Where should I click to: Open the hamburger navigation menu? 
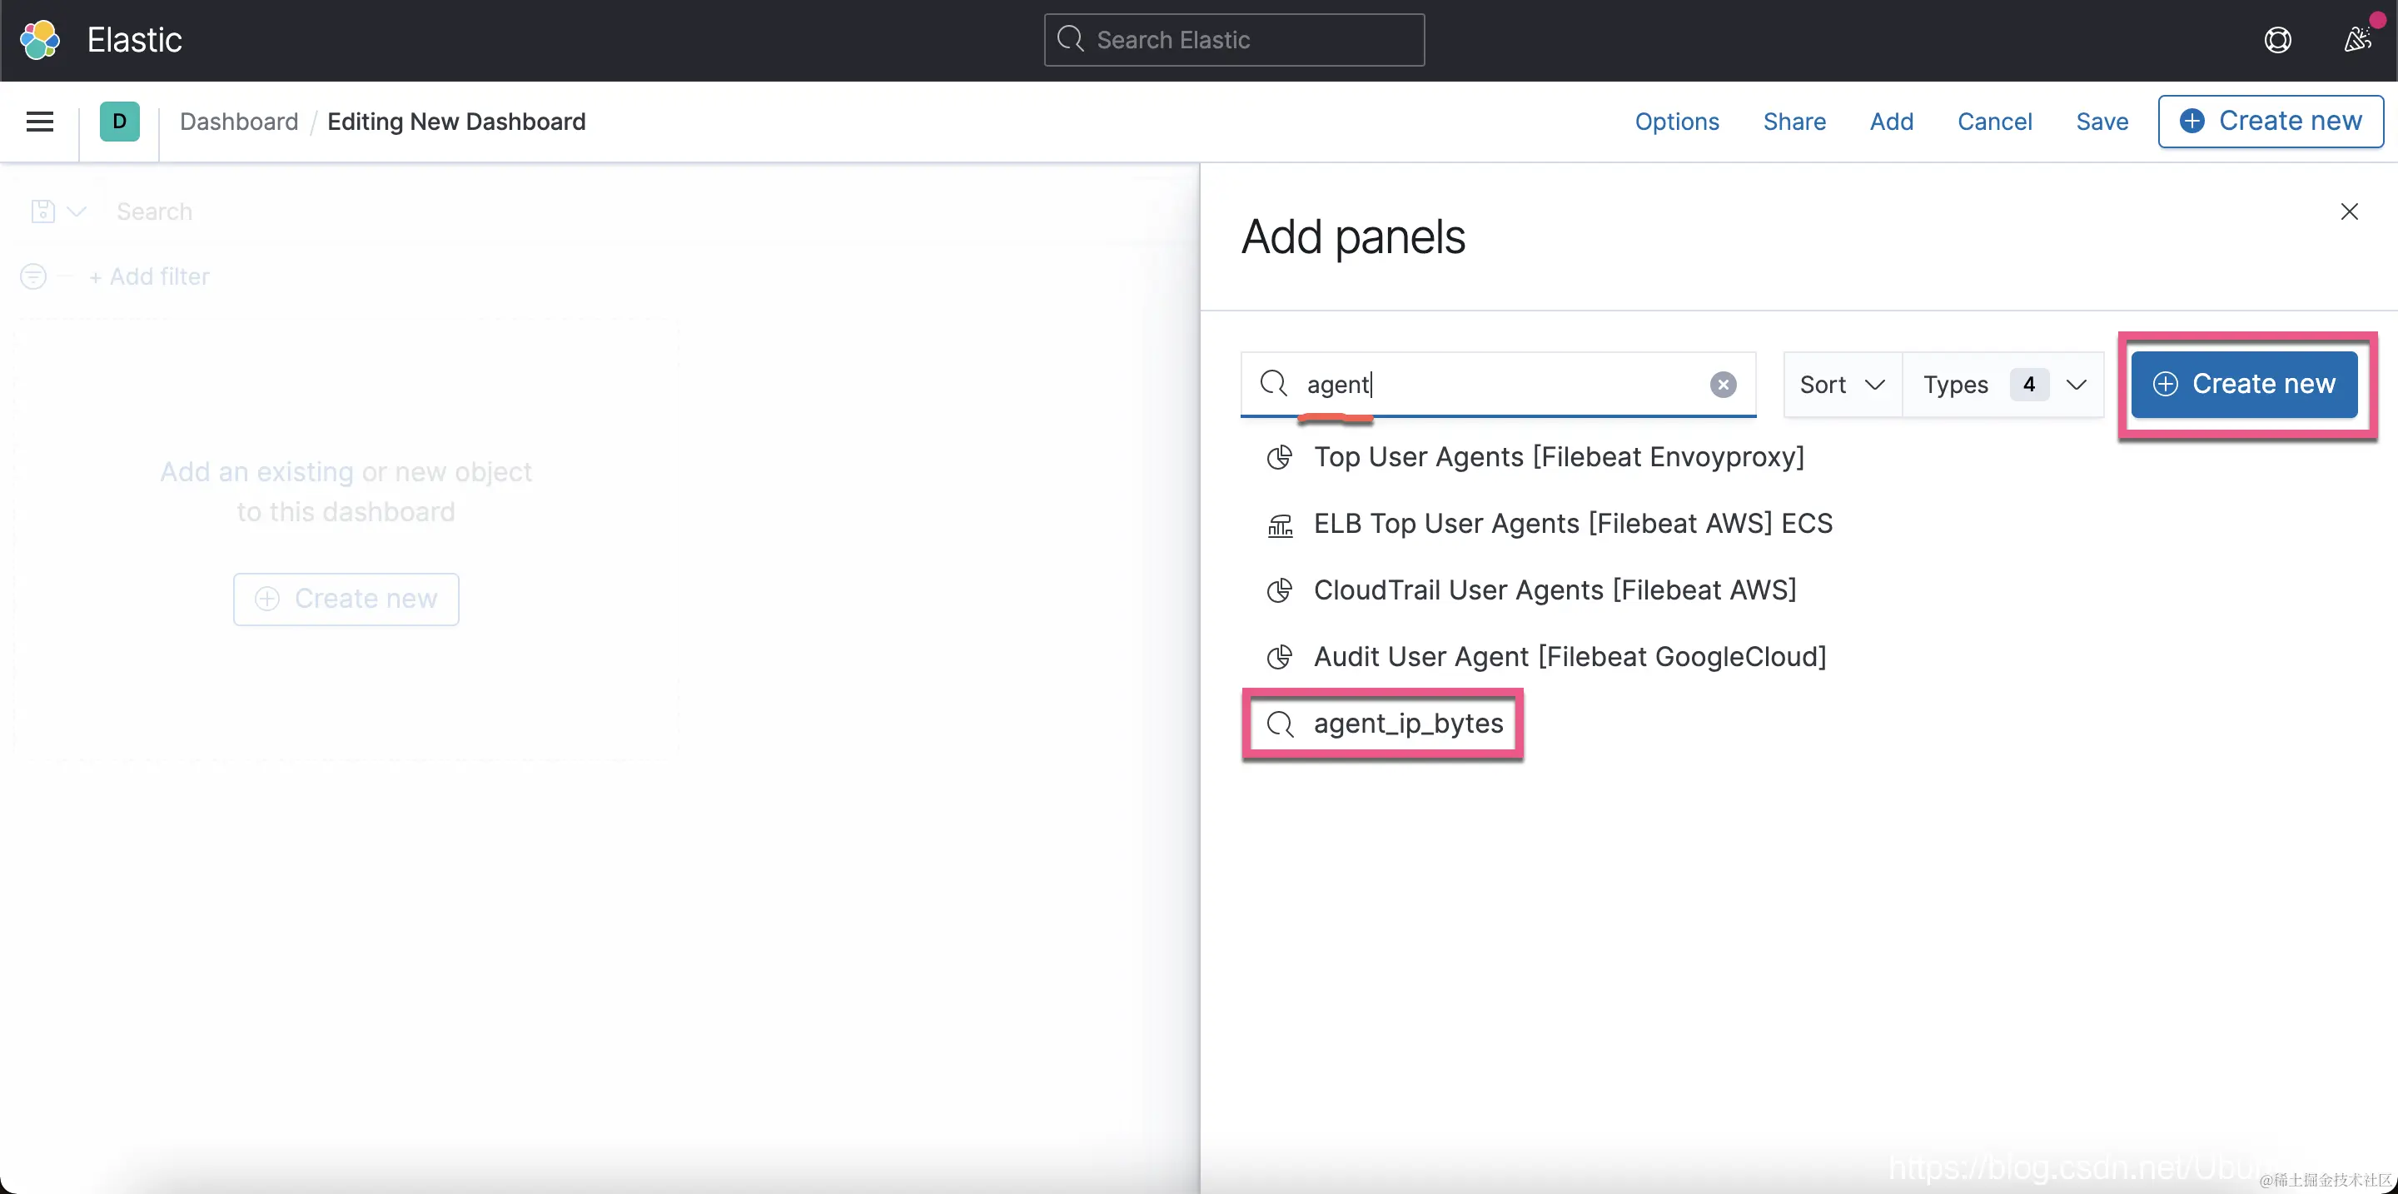[x=40, y=122]
